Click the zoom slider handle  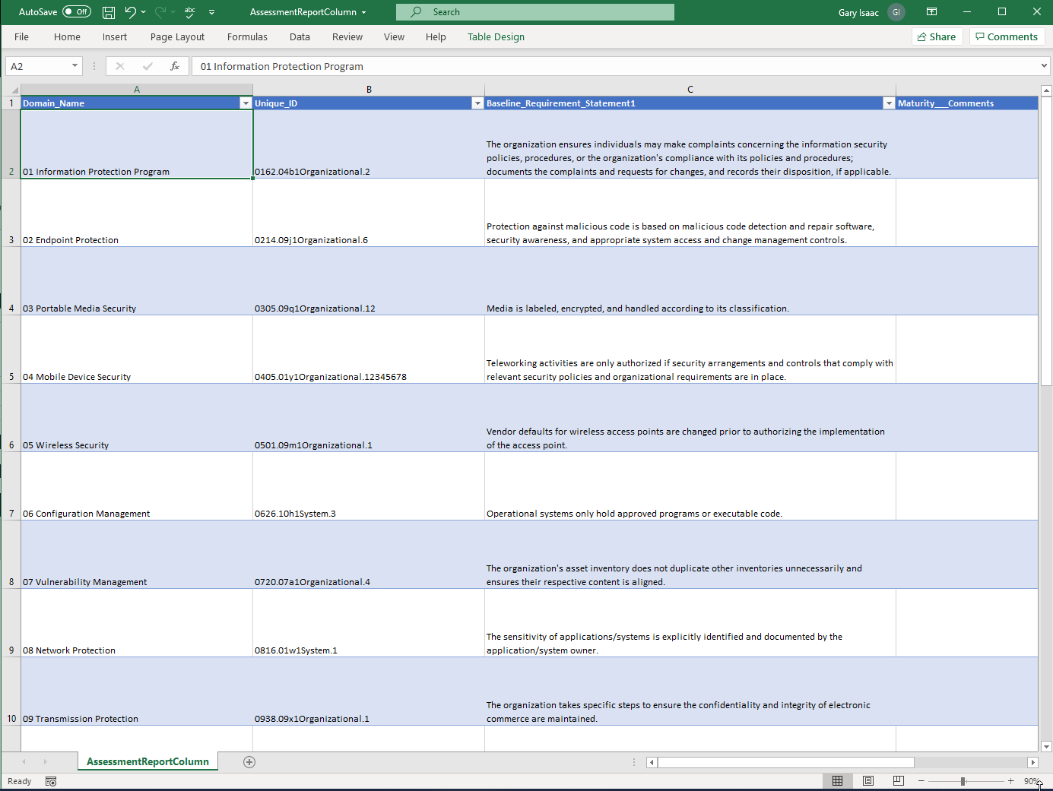[963, 781]
